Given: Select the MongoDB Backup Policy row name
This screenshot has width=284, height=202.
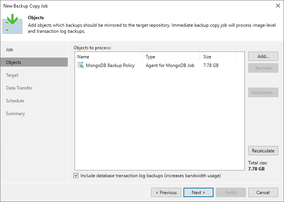Looking at the screenshot, I should 110,65.
